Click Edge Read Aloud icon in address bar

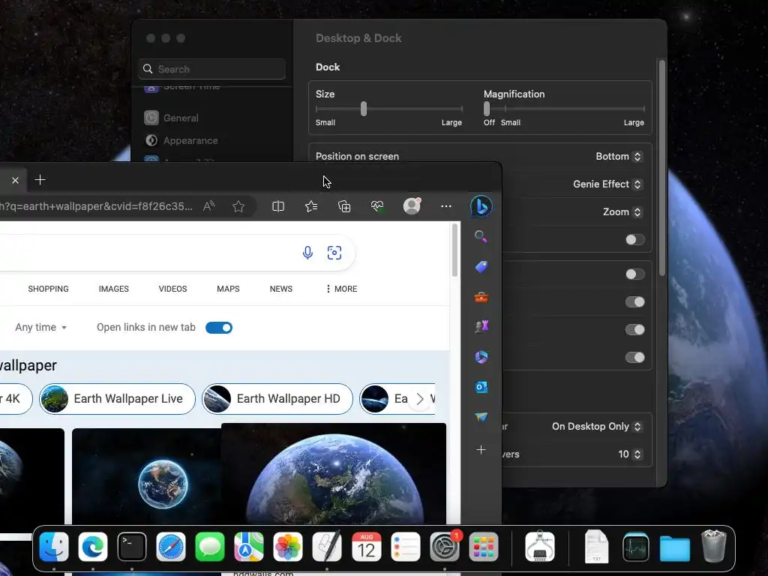click(208, 206)
